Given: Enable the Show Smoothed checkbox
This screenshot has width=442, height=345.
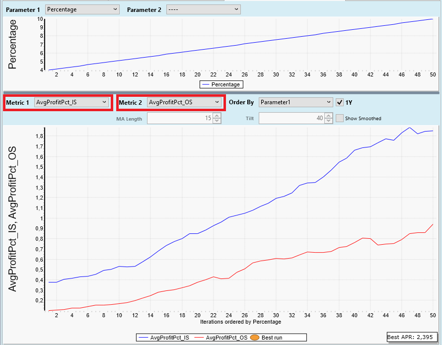Looking at the screenshot, I should pos(340,118).
